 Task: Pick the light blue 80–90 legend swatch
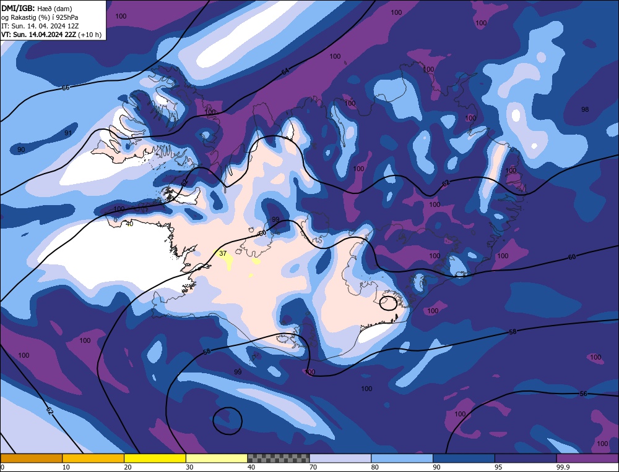(x=402, y=458)
